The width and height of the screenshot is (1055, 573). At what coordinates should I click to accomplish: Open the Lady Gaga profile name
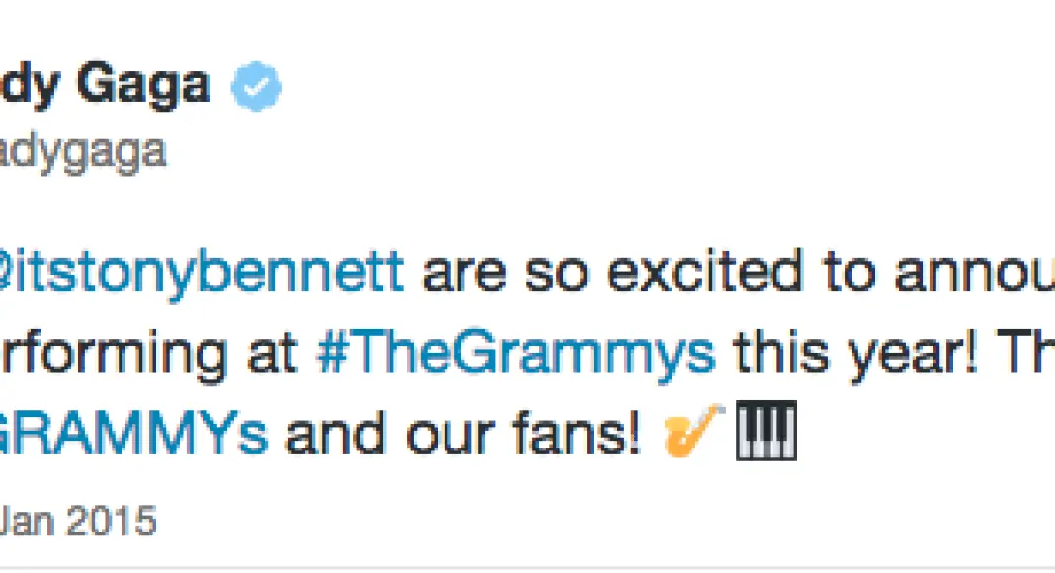coord(105,86)
